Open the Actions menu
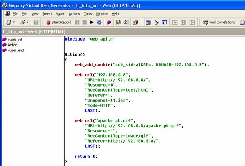The height and width of the screenshot is (166, 245). pos(74,14)
